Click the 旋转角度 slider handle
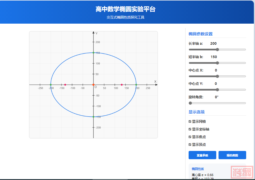255x180 pixels. [190, 103]
